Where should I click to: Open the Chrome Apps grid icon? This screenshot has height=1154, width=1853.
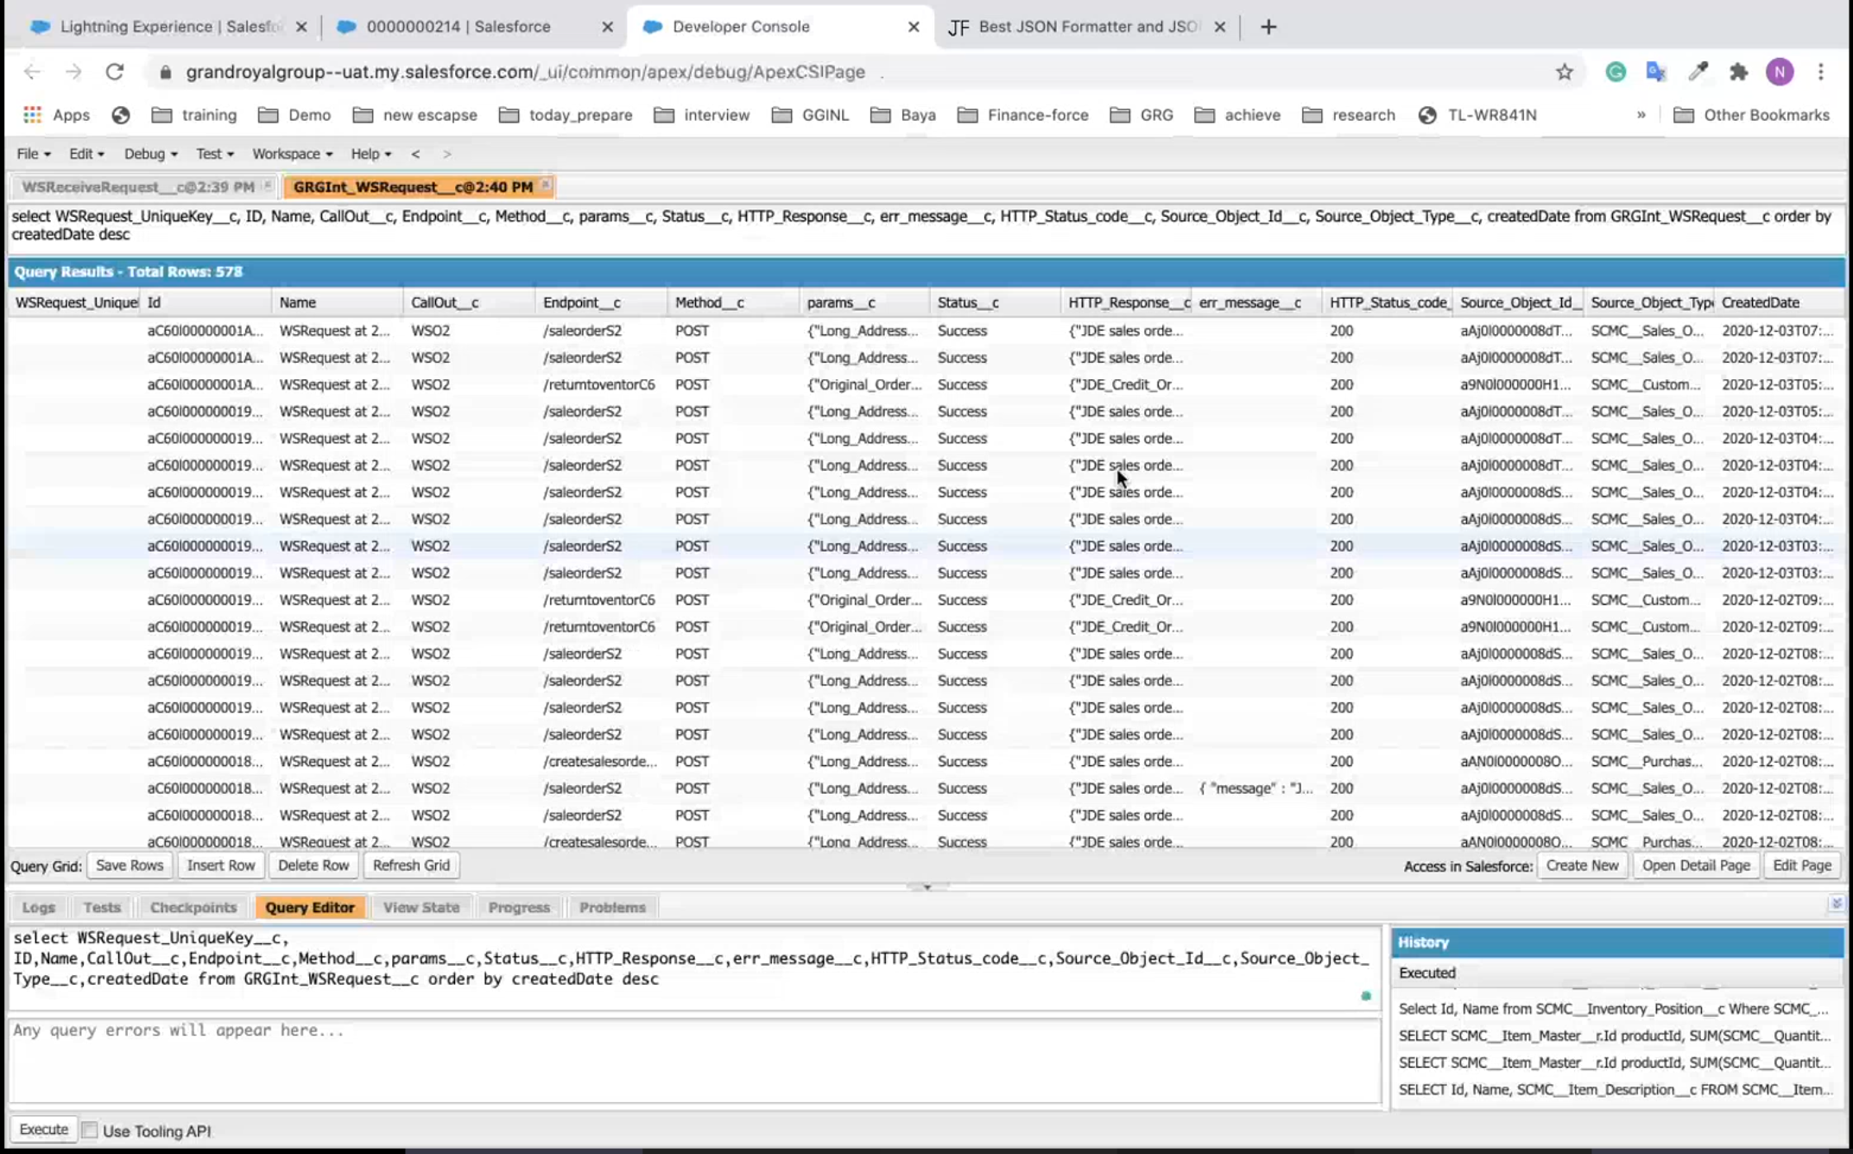pyautogui.click(x=32, y=115)
